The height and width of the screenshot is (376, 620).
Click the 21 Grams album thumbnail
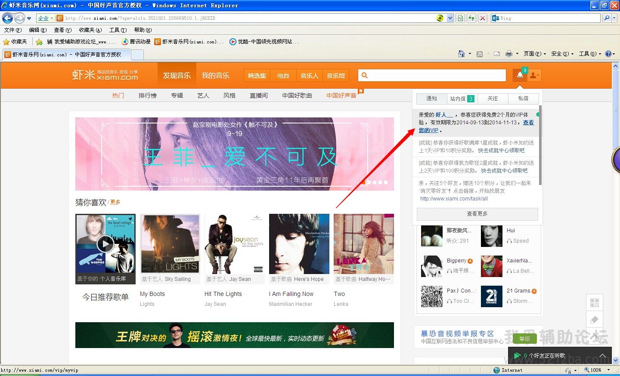coord(492,296)
